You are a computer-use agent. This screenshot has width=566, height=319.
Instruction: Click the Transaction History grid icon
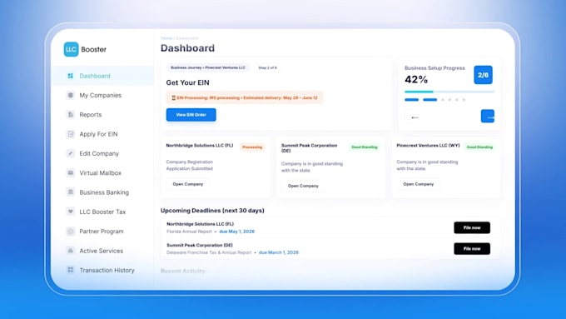coord(71,270)
